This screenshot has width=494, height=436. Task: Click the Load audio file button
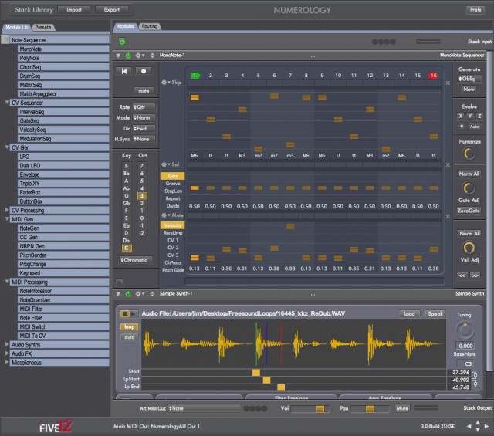[410, 314]
